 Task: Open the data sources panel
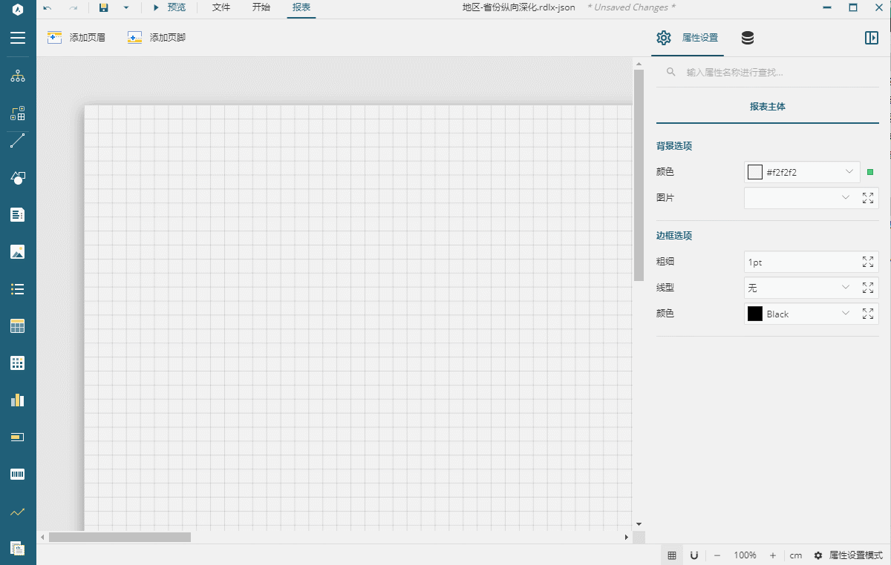tap(747, 37)
